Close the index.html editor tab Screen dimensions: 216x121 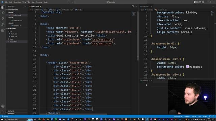click(x=40, y=6)
